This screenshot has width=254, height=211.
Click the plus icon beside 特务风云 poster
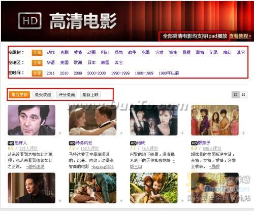tap(121, 133)
